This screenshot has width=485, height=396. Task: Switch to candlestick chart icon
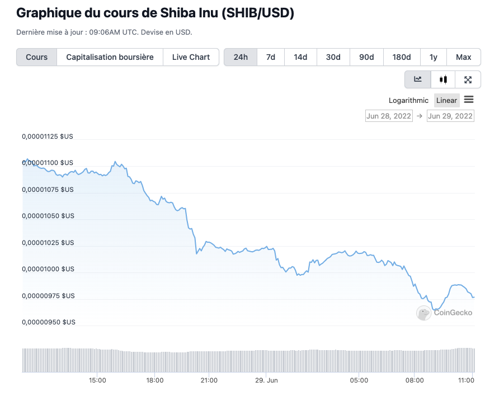click(x=443, y=79)
